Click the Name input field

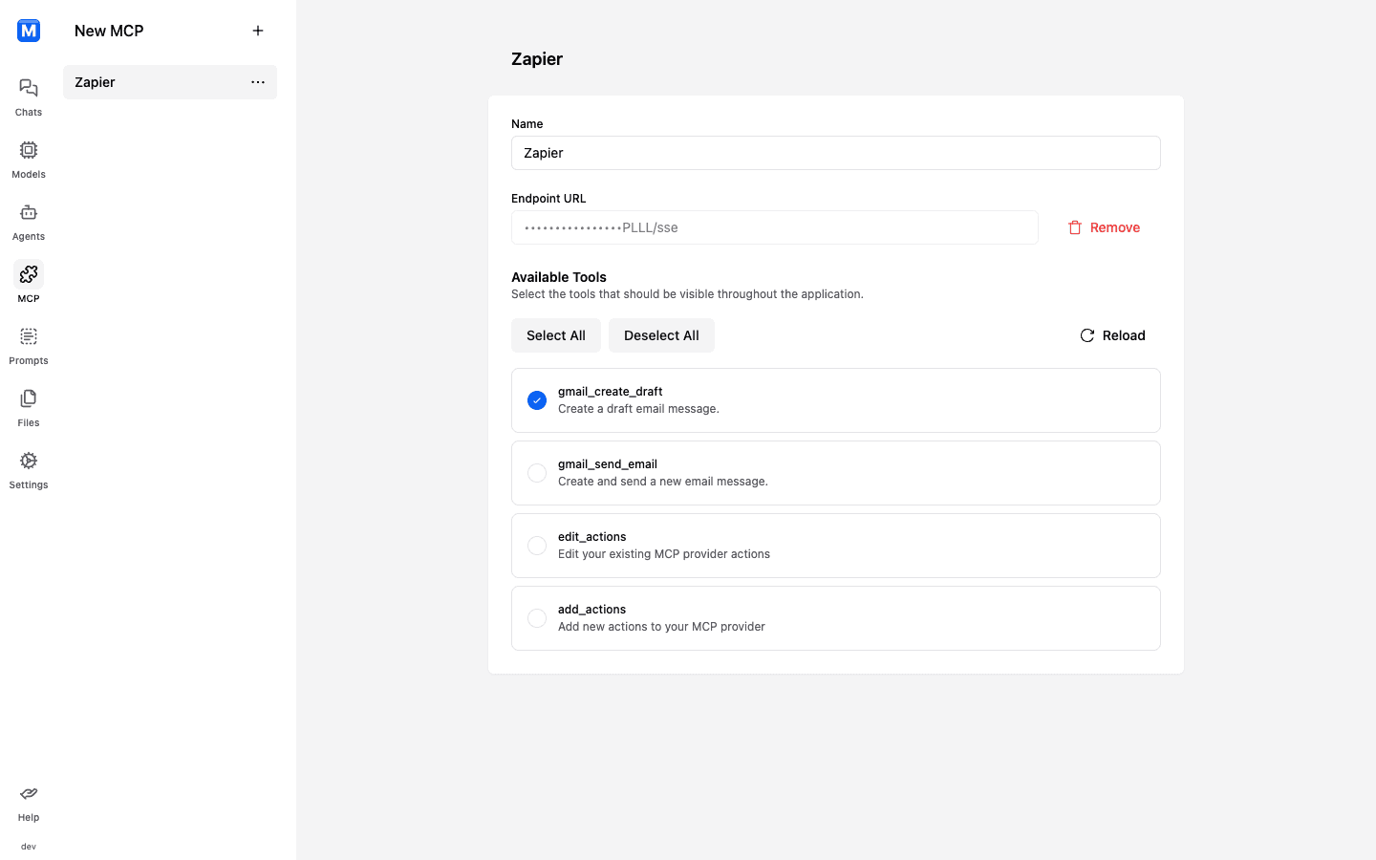(x=836, y=153)
